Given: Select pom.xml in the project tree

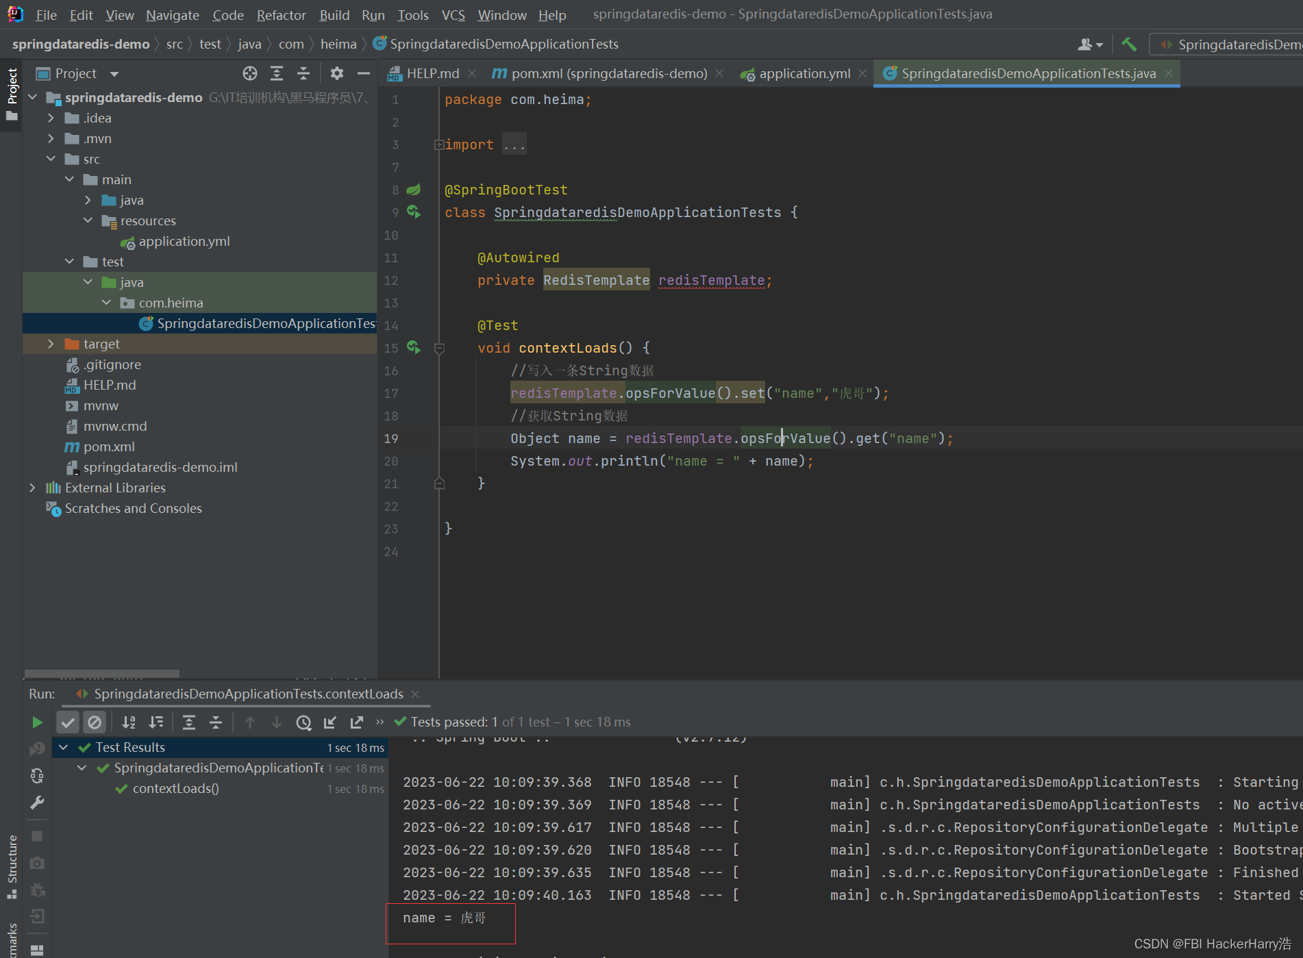Looking at the screenshot, I should pos(109,446).
